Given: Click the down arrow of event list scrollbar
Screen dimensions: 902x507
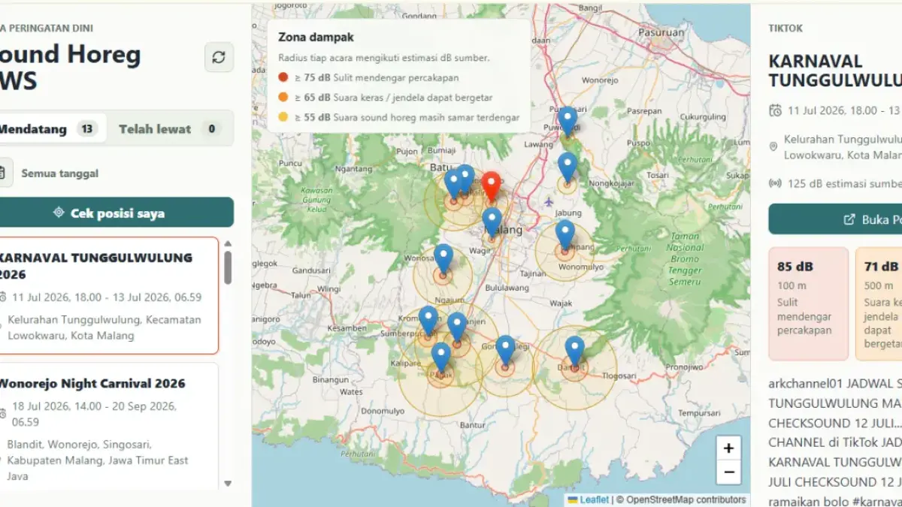Looking at the screenshot, I should [x=228, y=484].
